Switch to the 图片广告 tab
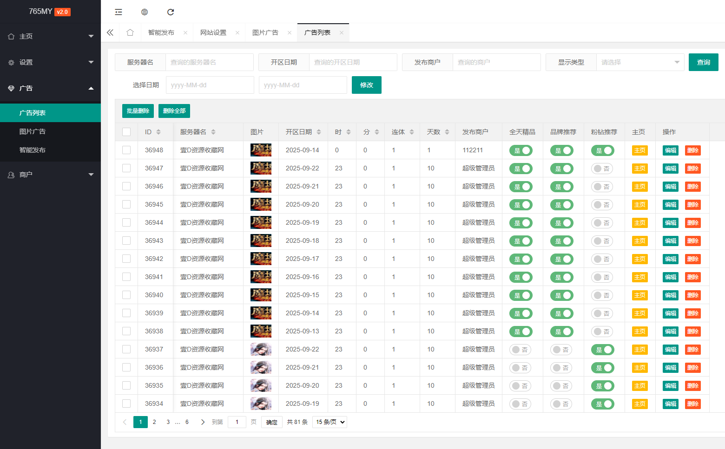Screen dimensions: 725x449 265,32
